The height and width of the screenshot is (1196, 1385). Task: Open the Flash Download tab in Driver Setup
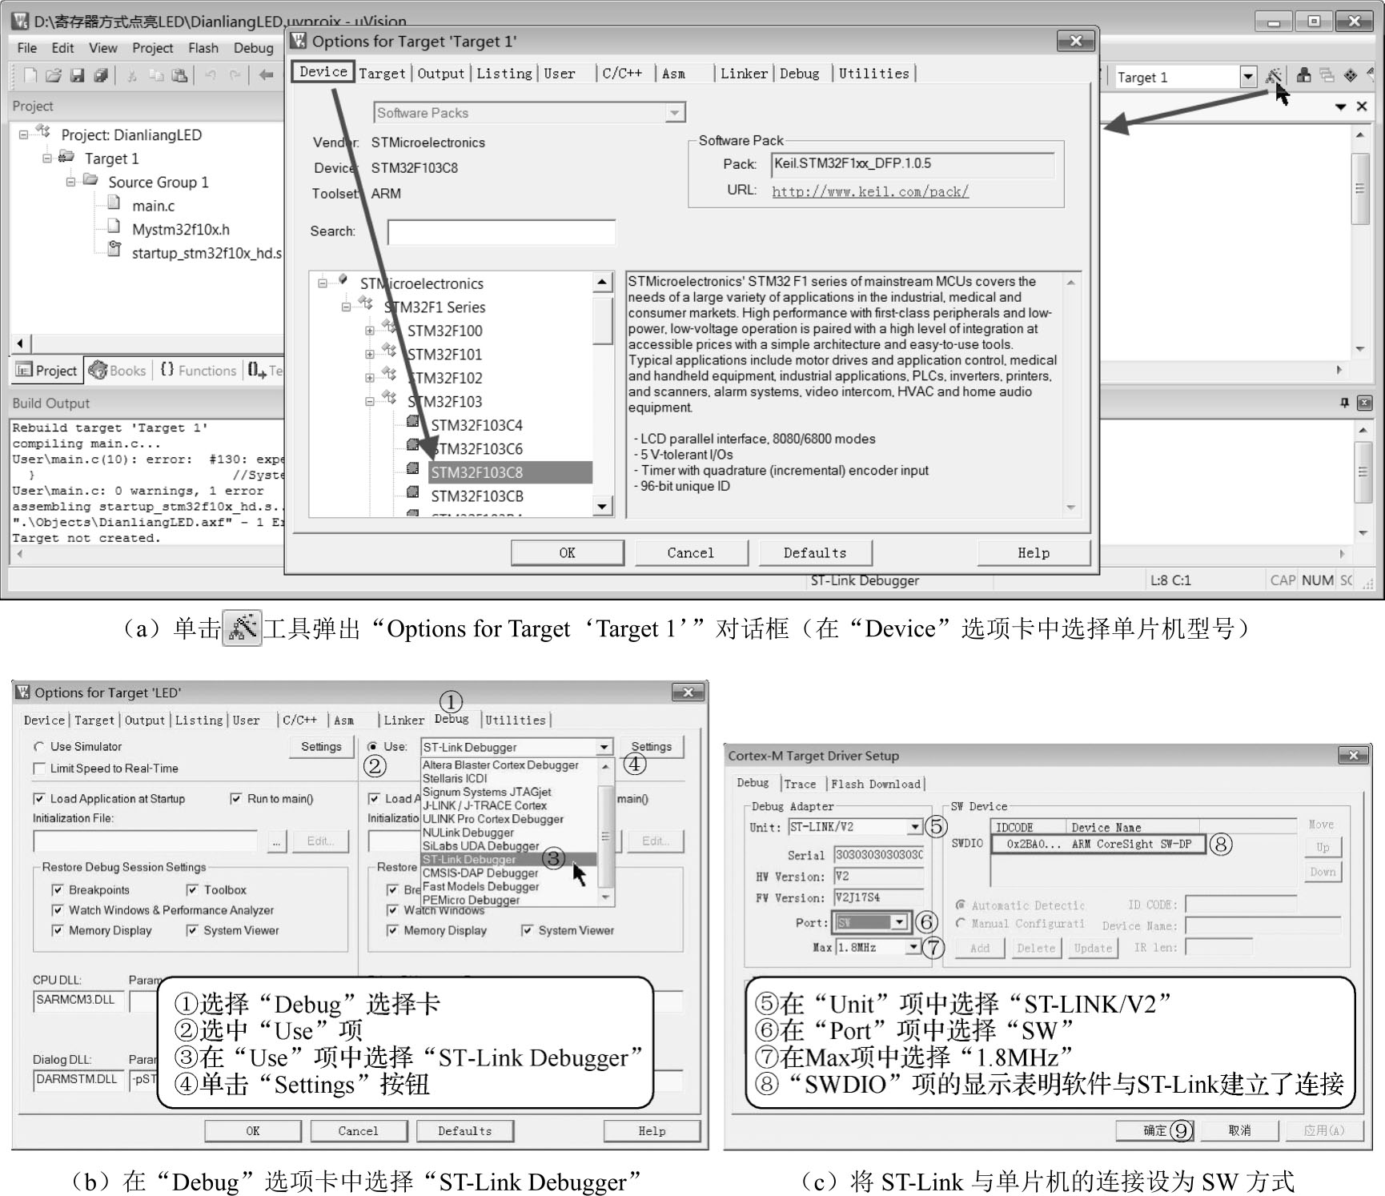pos(876,785)
